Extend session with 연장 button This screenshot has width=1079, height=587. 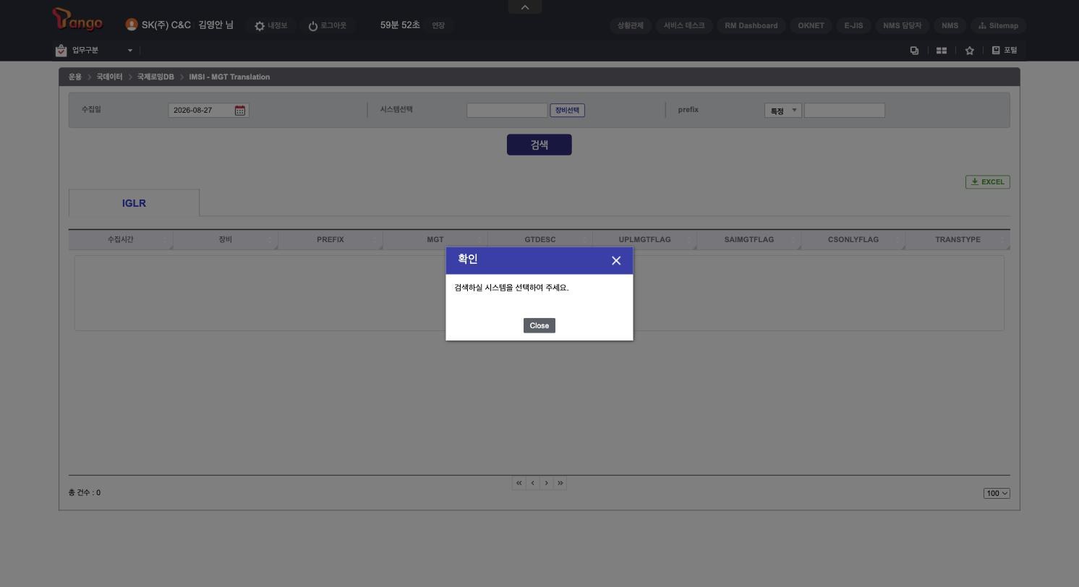tap(438, 25)
